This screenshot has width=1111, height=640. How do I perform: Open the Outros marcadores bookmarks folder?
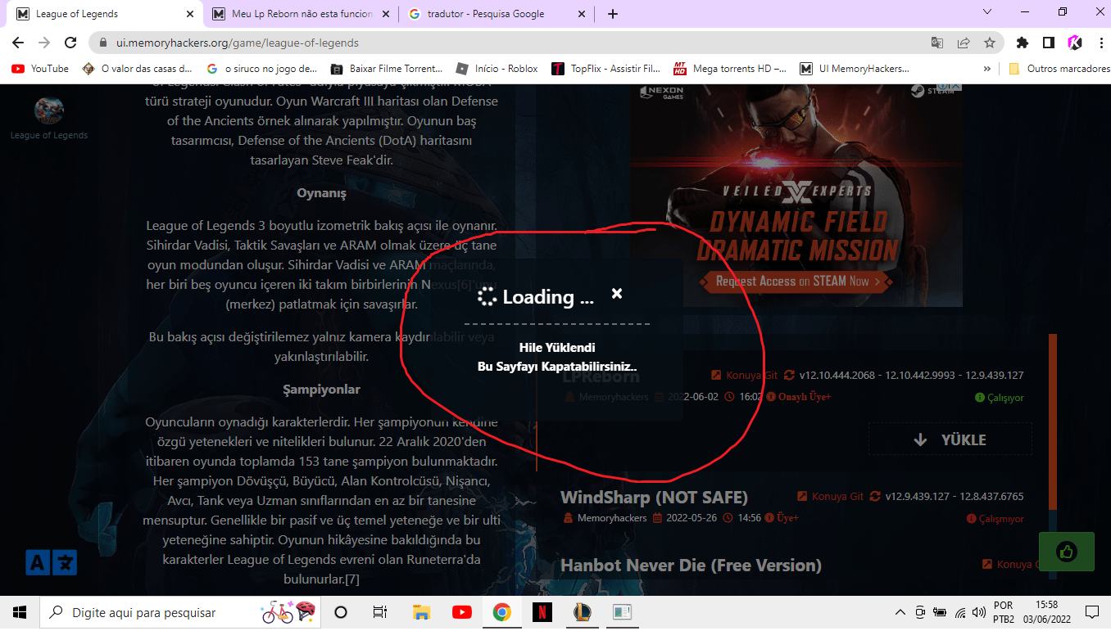click(1058, 69)
